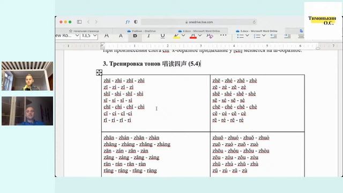Increase font size with larger A
This screenshot has height=193, width=343.
(107, 36)
